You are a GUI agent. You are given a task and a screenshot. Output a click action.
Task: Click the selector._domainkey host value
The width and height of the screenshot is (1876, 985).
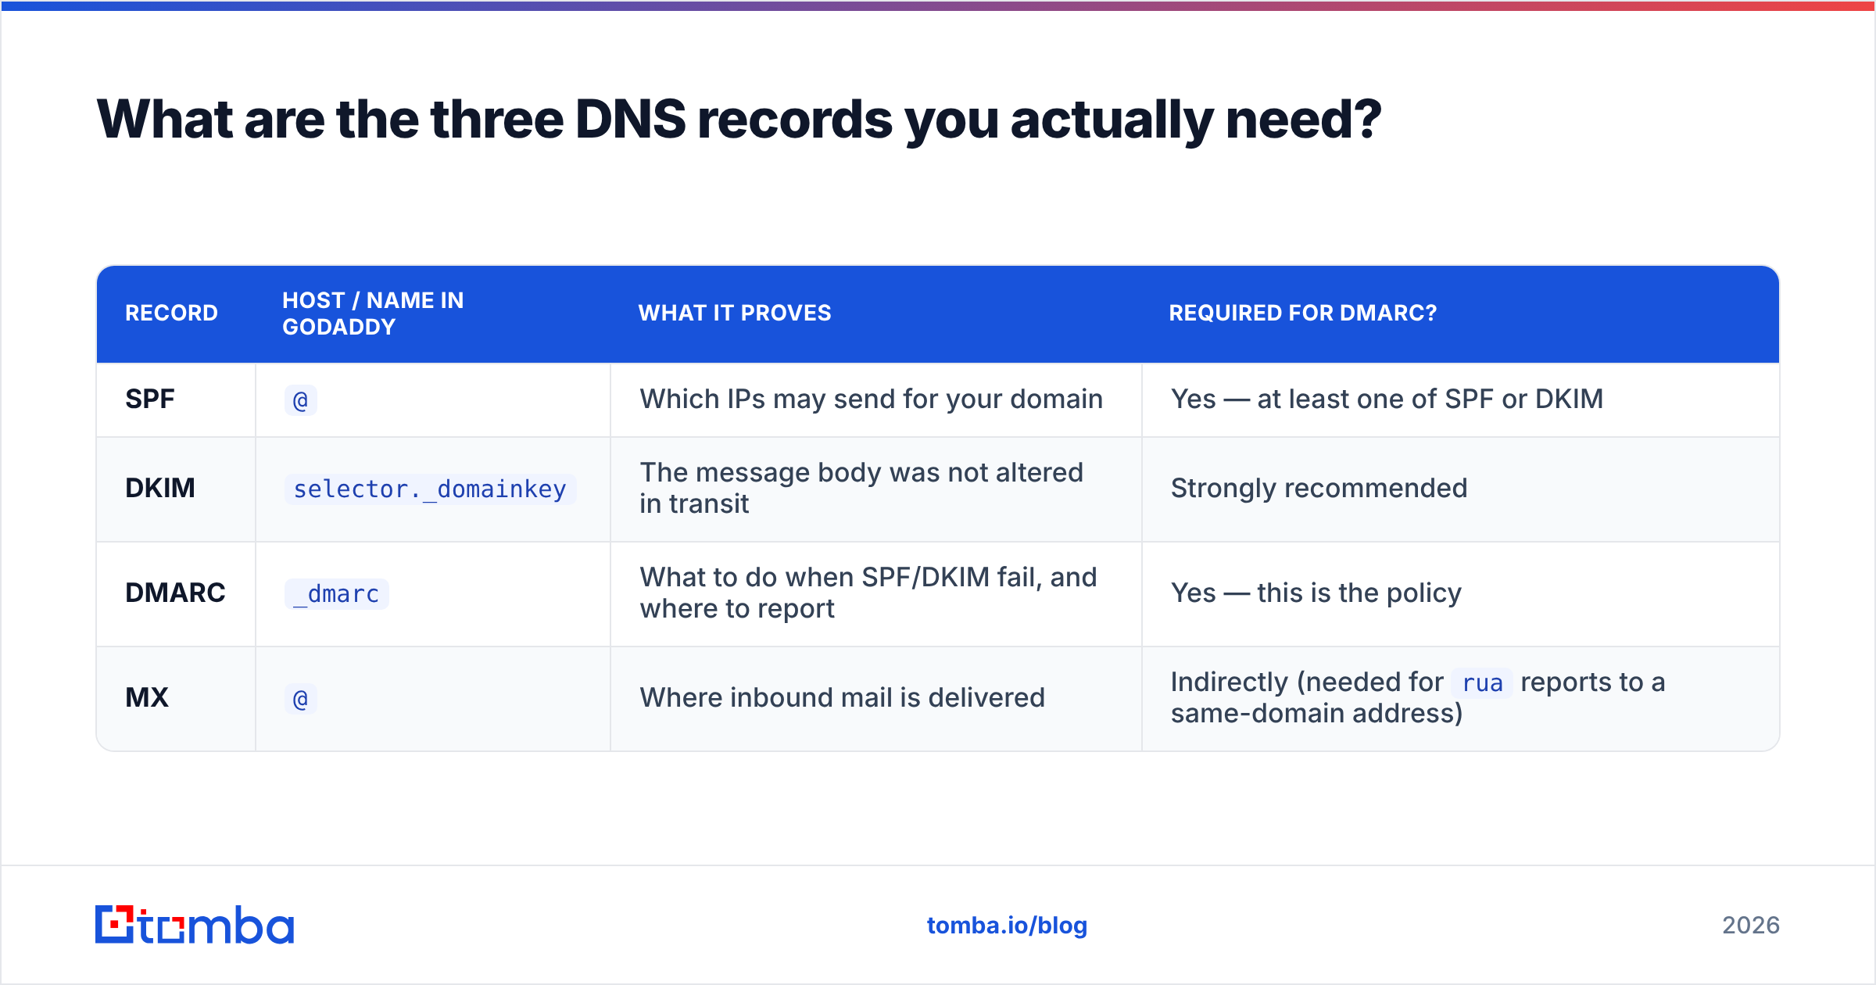430,489
